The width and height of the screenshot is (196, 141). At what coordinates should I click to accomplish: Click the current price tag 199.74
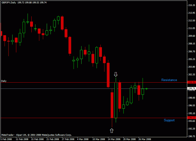[x=192, y=88]
